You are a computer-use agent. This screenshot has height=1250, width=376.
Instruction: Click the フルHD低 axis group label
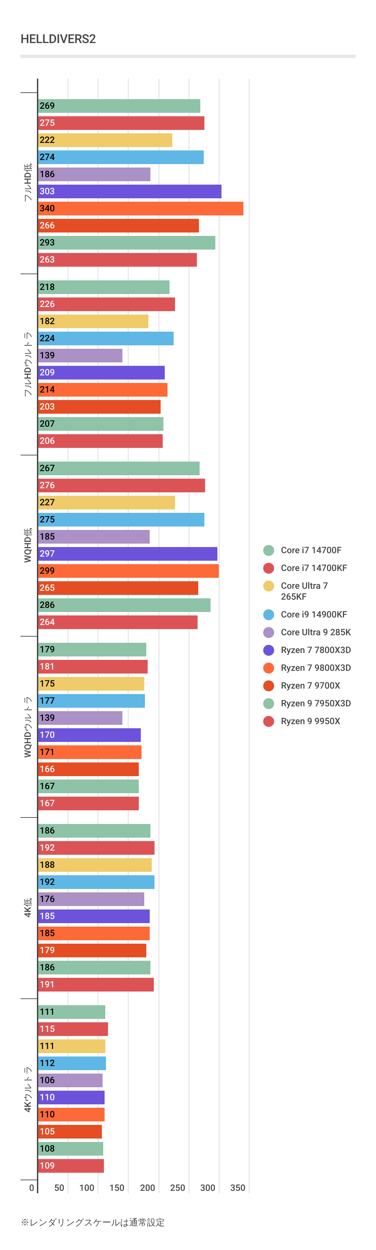[28, 183]
